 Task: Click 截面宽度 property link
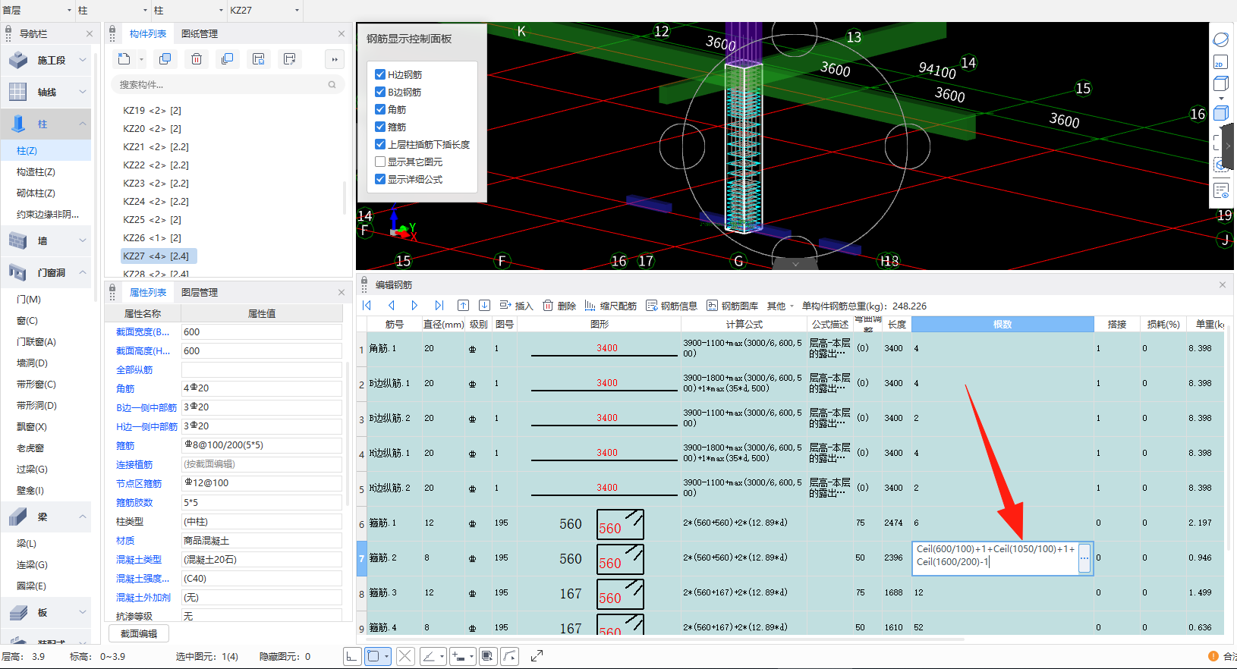coord(143,331)
